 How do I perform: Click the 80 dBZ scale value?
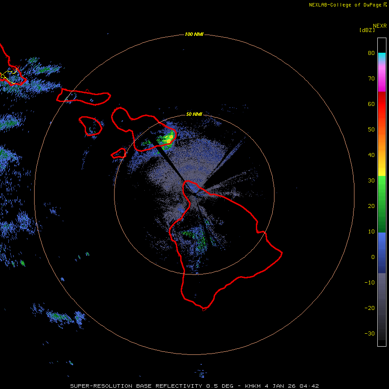pos(371,53)
